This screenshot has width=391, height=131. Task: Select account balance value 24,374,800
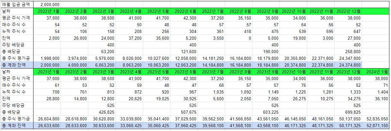348,65
